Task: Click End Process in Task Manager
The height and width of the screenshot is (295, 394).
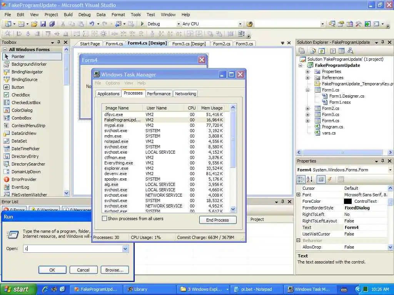Action: (218, 220)
